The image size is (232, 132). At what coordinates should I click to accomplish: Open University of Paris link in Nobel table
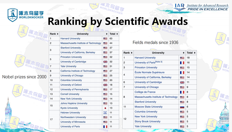(x=70, y=127)
